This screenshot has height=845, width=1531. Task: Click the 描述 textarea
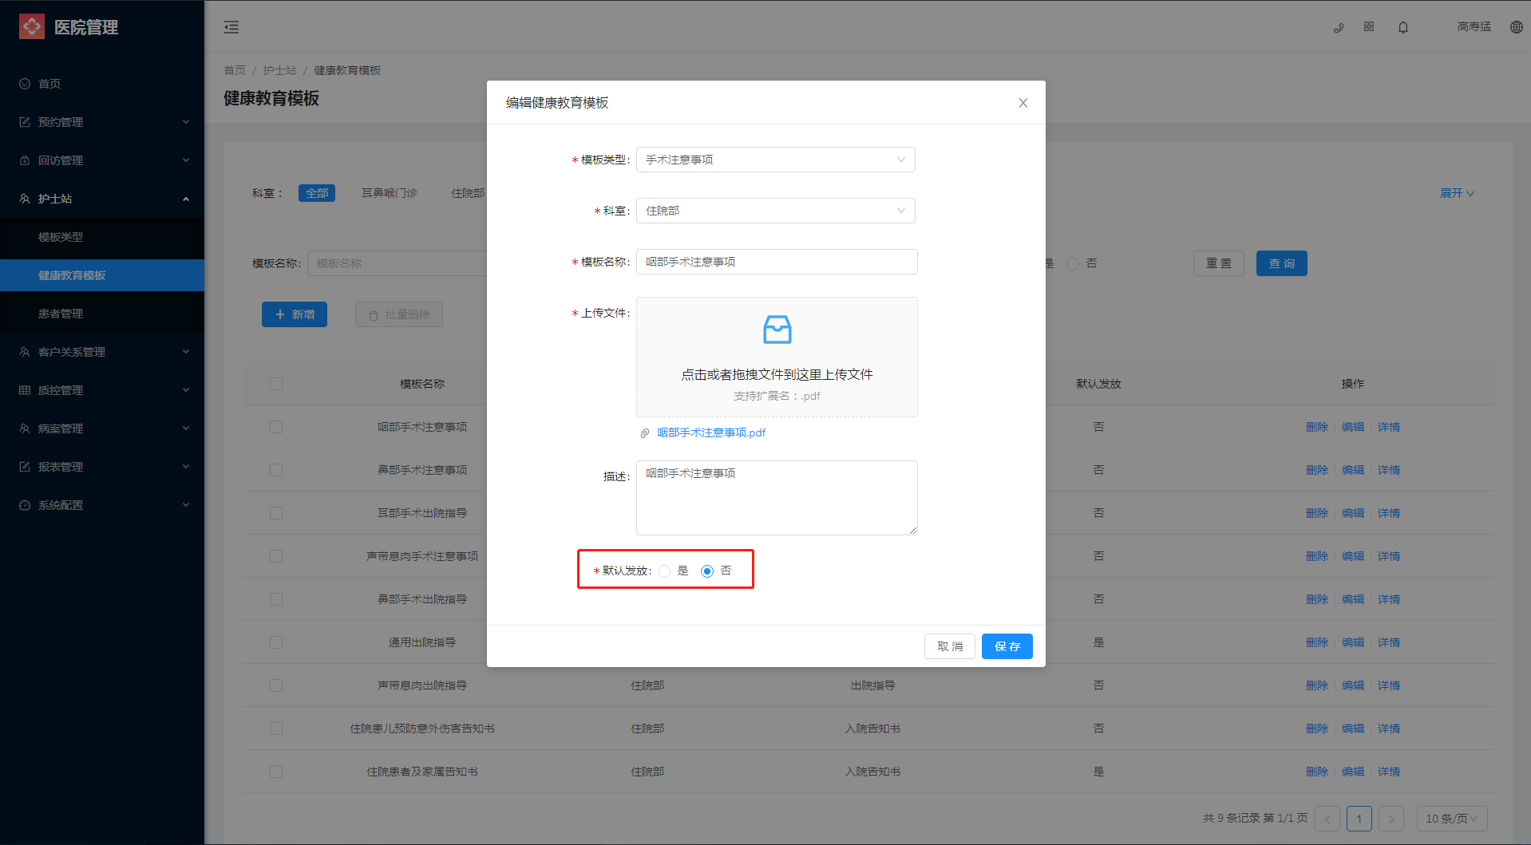click(777, 498)
